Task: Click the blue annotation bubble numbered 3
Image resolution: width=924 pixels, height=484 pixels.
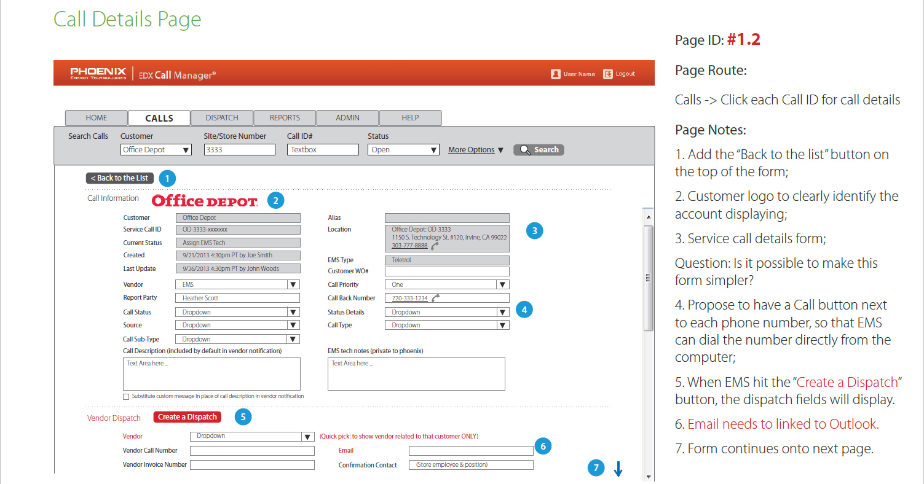Action: coord(535,230)
